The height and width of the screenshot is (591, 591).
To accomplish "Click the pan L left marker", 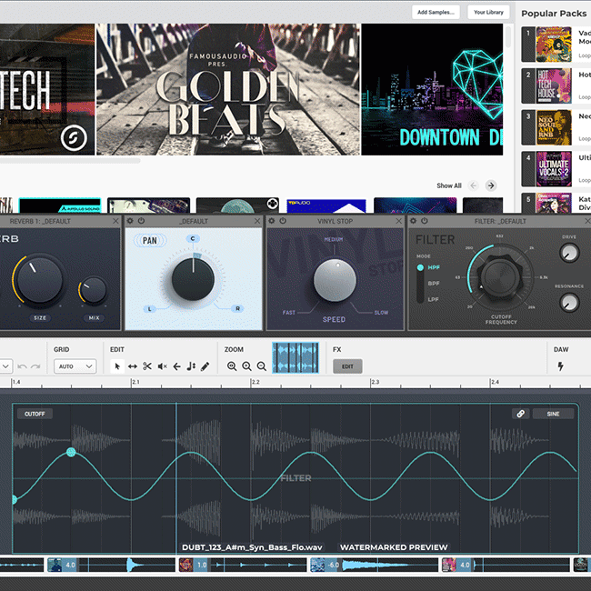I will pyautogui.click(x=150, y=309).
